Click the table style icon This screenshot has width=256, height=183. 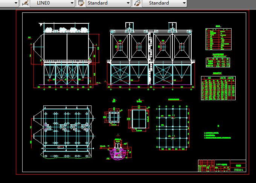coord(137,3)
